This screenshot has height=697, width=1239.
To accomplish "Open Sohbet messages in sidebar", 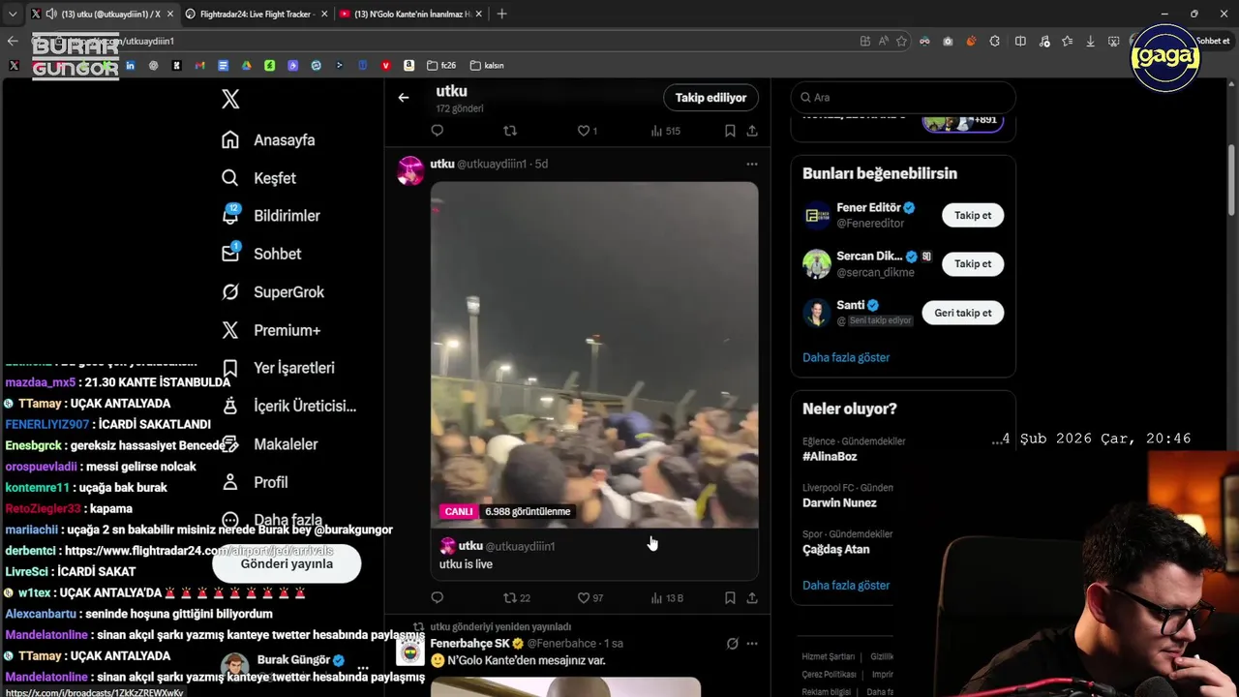I will coord(261,254).
